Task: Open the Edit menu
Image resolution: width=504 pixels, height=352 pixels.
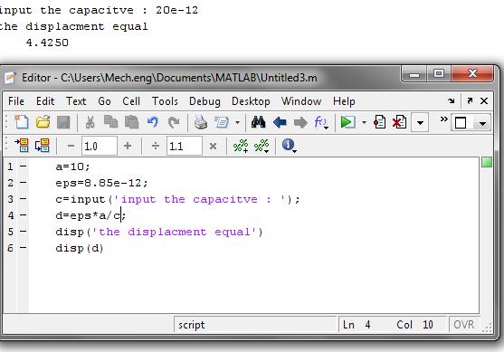Action: [45, 101]
